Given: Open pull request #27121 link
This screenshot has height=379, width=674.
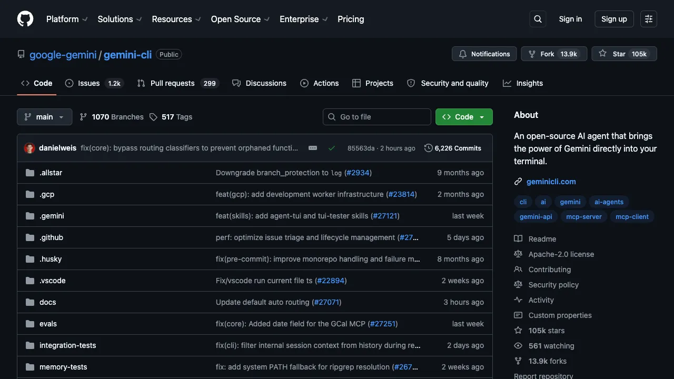Looking at the screenshot, I should [386, 216].
